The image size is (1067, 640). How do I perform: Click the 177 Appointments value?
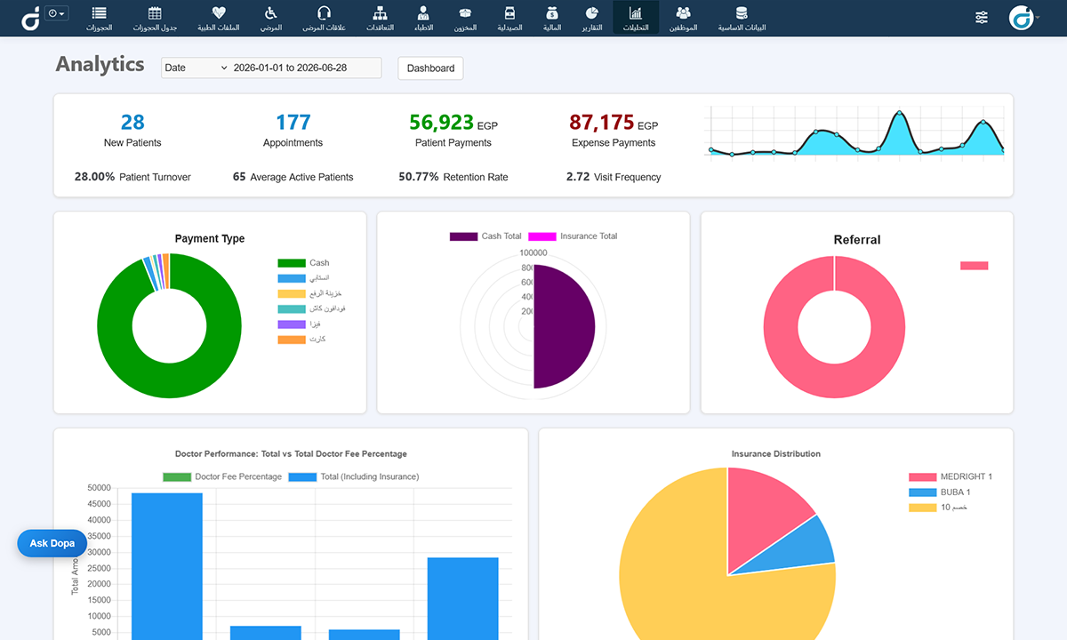[x=293, y=123]
